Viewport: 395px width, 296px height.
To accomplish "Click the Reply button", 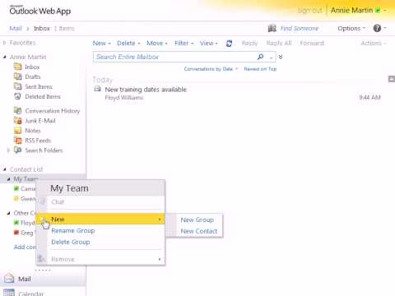I will tap(249, 44).
